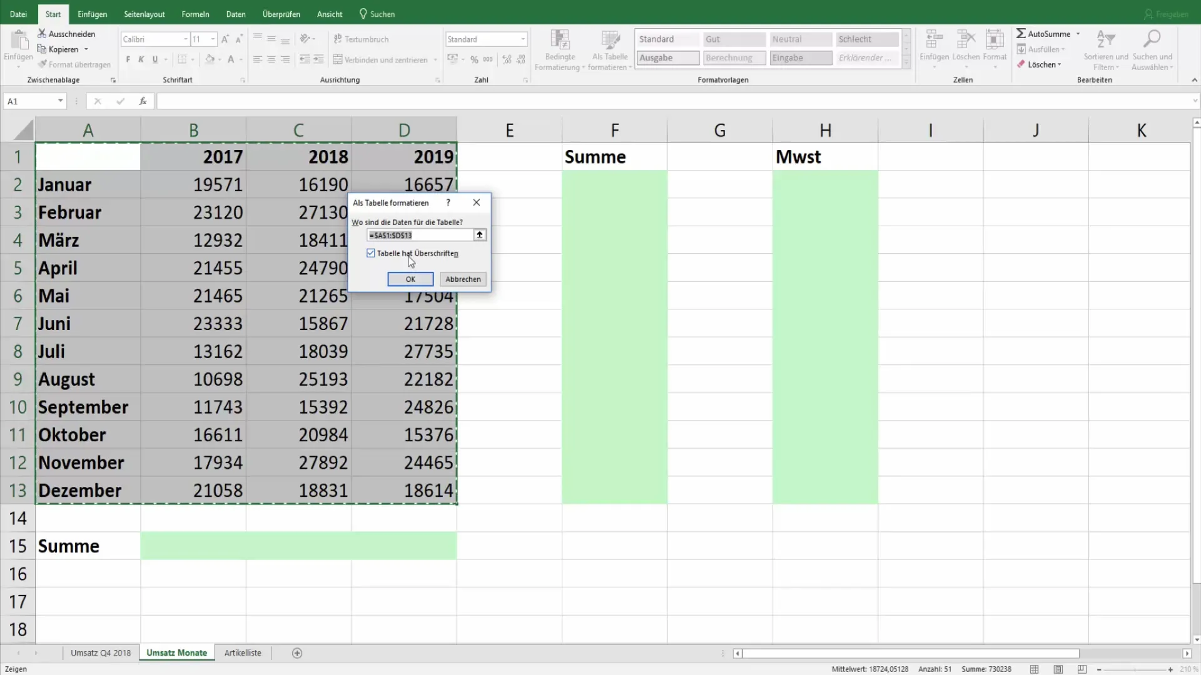Expand the Kopieren dropdown arrow

pyautogui.click(x=86, y=49)
